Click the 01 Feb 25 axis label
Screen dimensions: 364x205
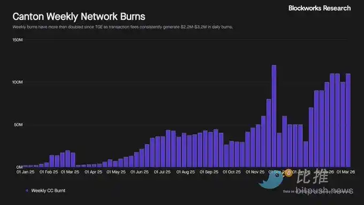pos(49,172)
